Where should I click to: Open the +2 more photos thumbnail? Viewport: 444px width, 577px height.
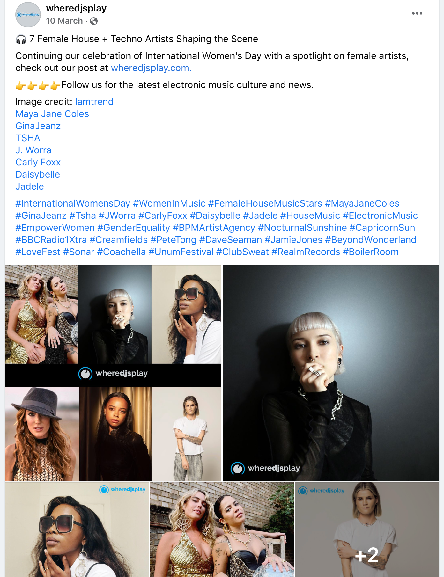[367, 530]
